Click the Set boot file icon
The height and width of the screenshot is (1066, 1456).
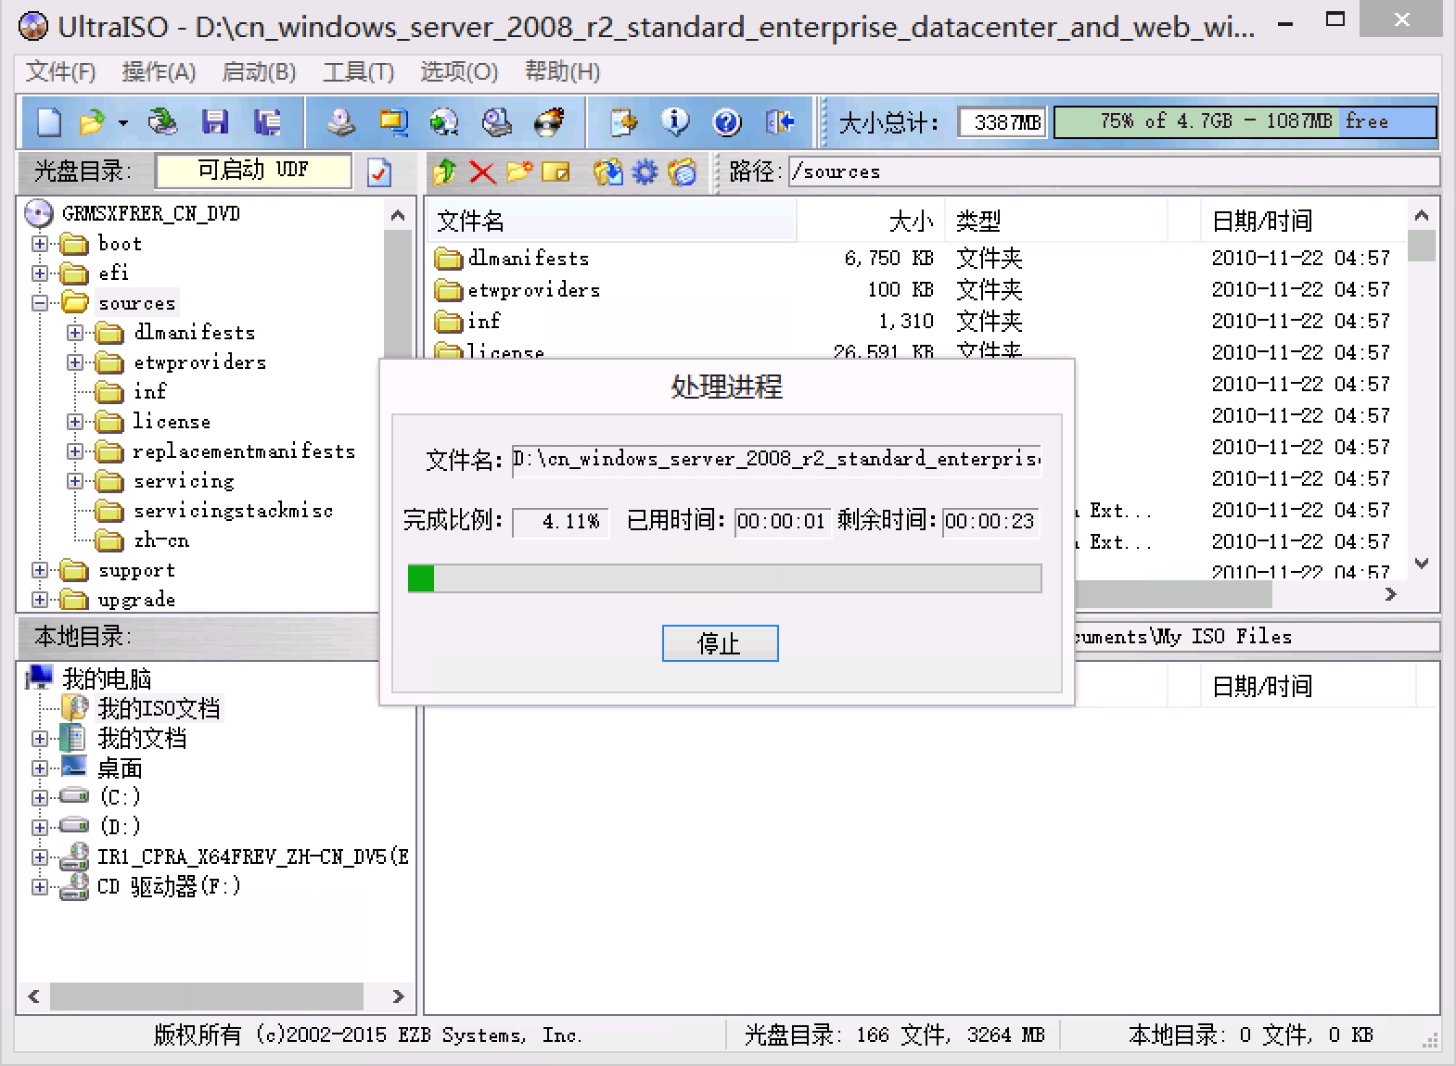(682, 171)
